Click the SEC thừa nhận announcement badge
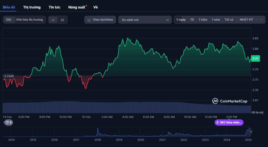The image size is (268, 147). click(229, 122)
